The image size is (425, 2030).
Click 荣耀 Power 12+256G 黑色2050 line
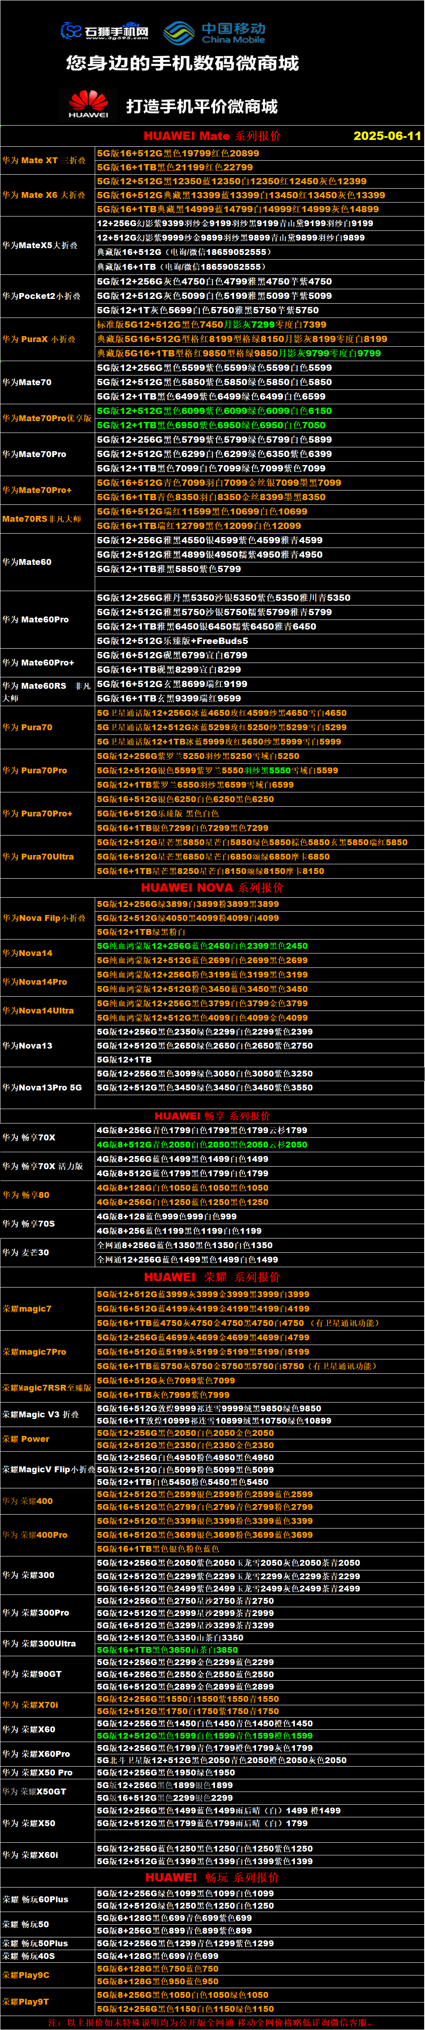pyautogui.click(x=186, y=1433)
